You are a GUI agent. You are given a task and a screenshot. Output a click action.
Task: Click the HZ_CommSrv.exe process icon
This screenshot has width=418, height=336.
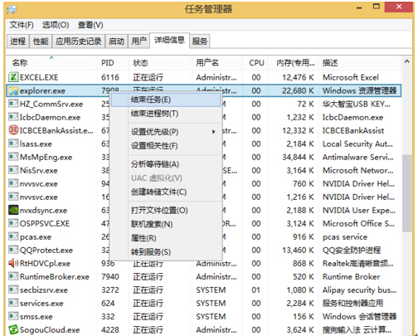point(13,104)
